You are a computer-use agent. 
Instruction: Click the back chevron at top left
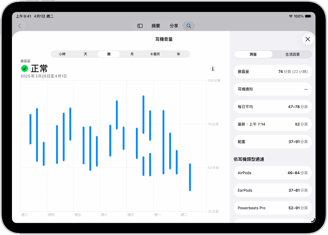click(x=20, y=26)
